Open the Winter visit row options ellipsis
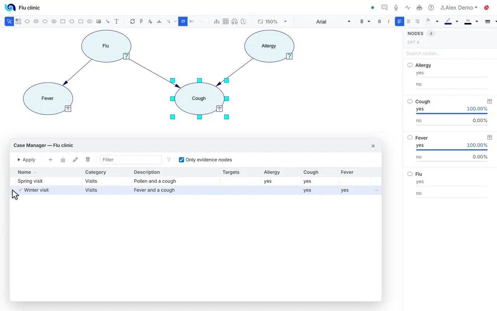Viewport: 497px width, 311px height. 376,190
